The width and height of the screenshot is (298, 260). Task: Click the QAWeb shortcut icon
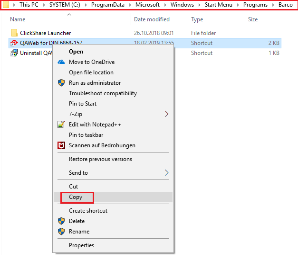pos(14,43)
